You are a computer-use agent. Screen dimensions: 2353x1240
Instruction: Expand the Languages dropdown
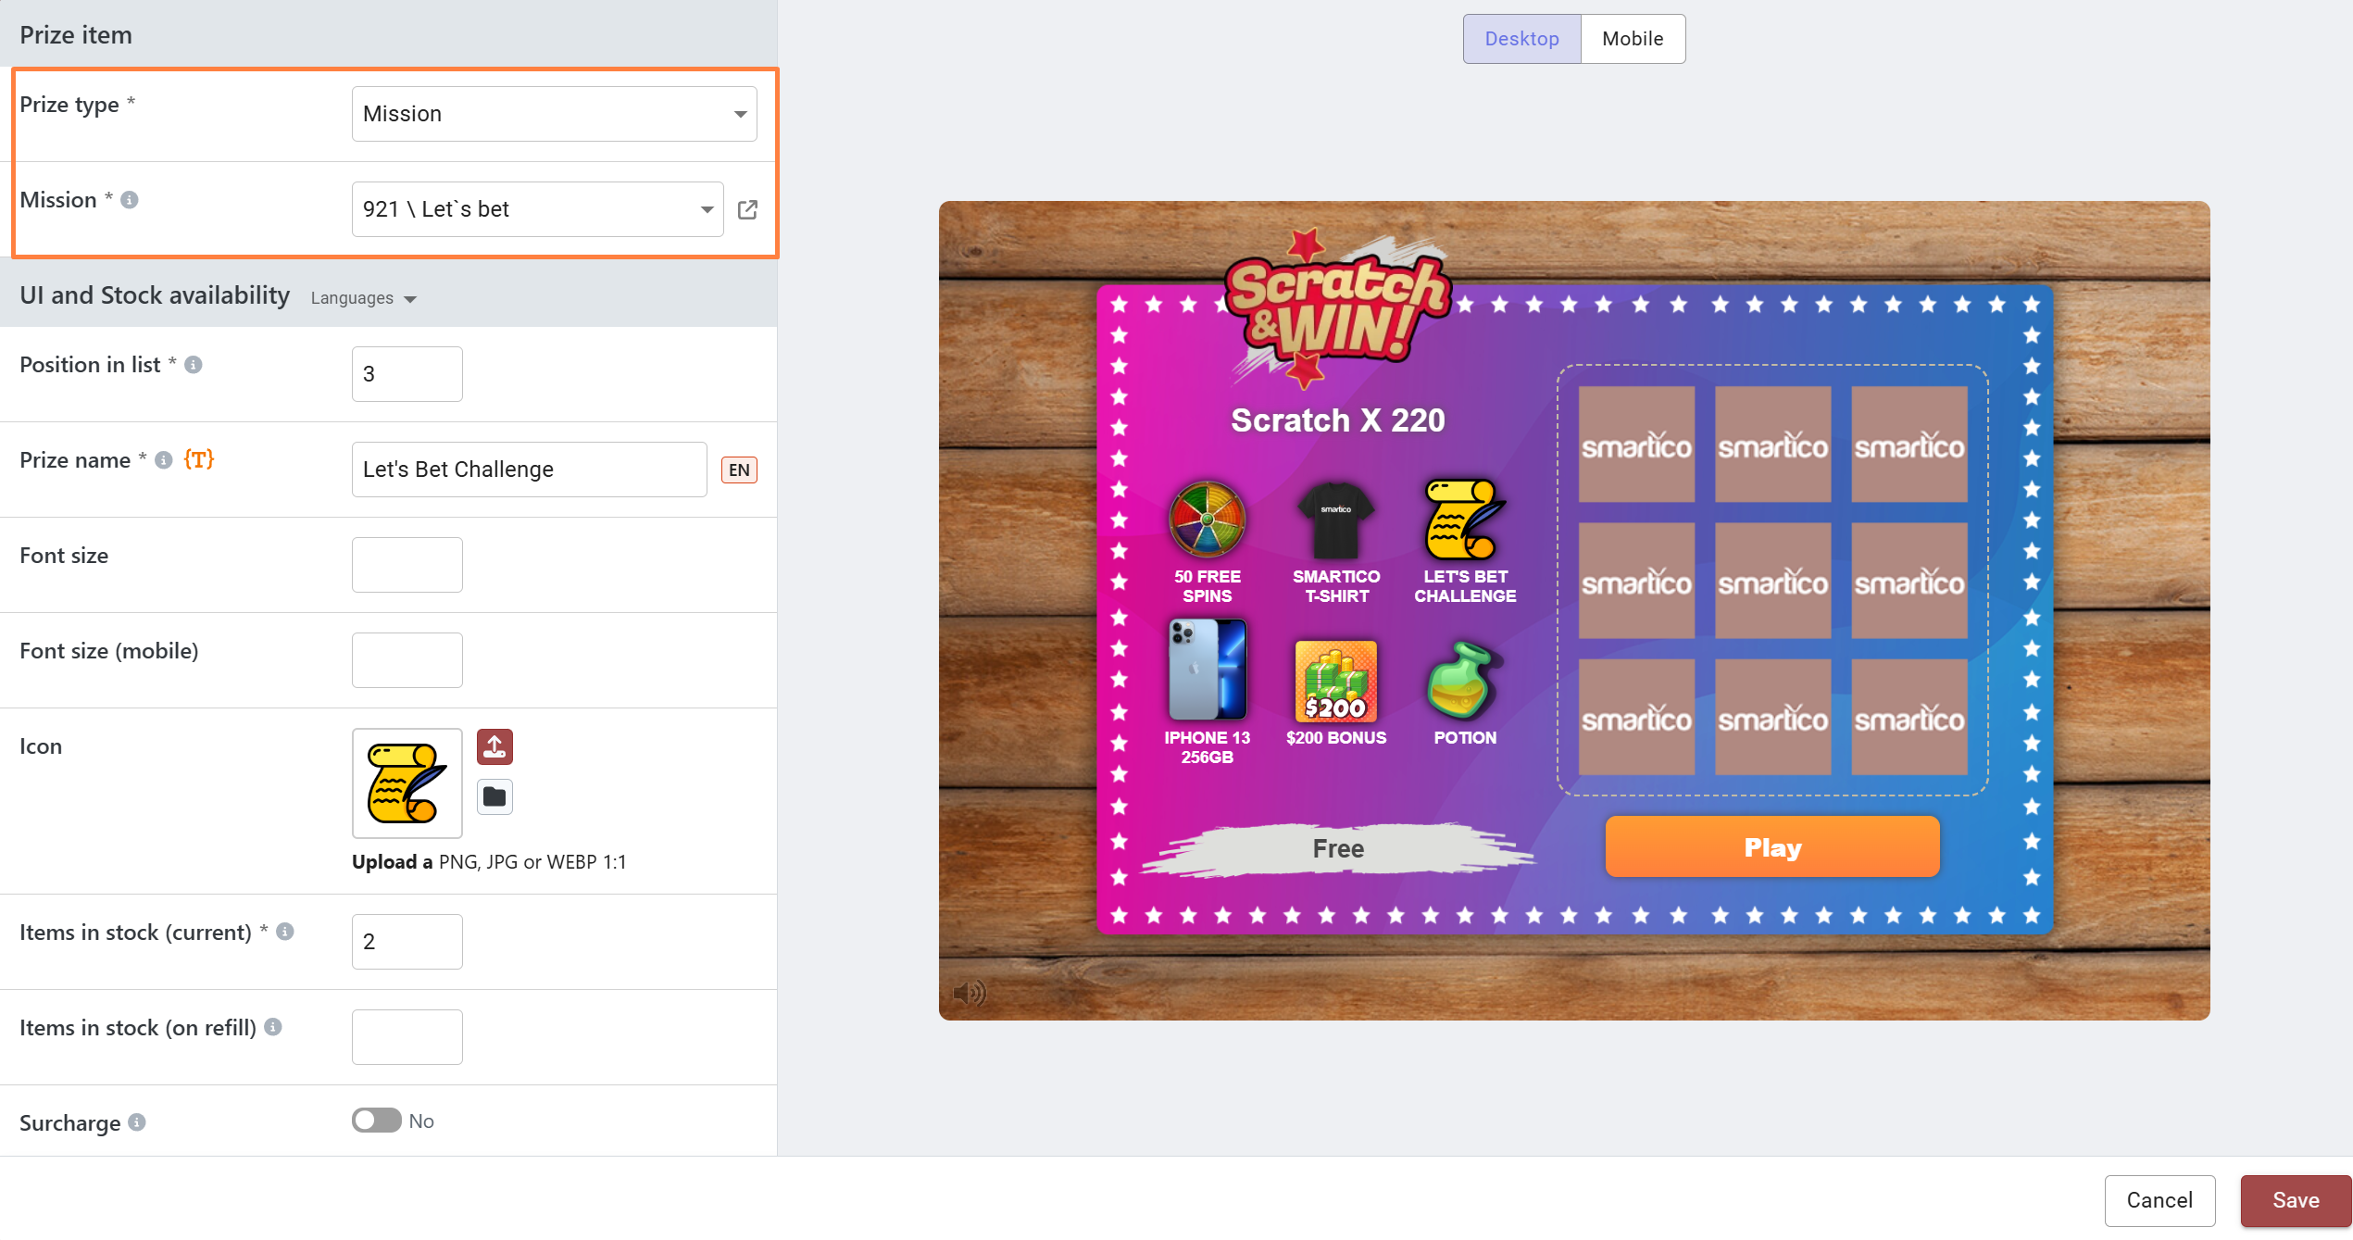[x=364, y=298]
